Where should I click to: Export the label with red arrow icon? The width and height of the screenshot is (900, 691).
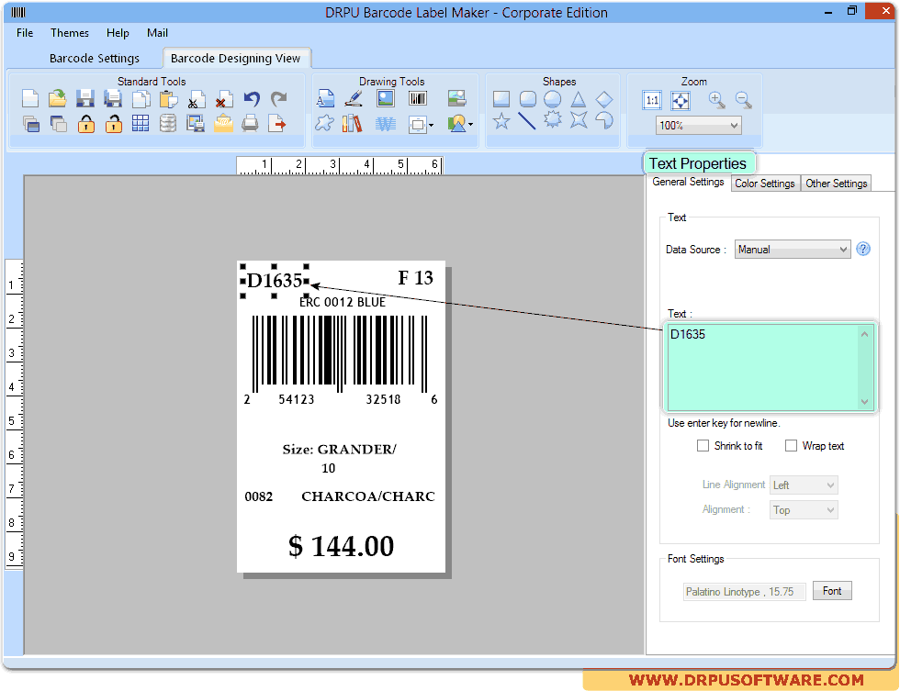click(x=277, y=123)
